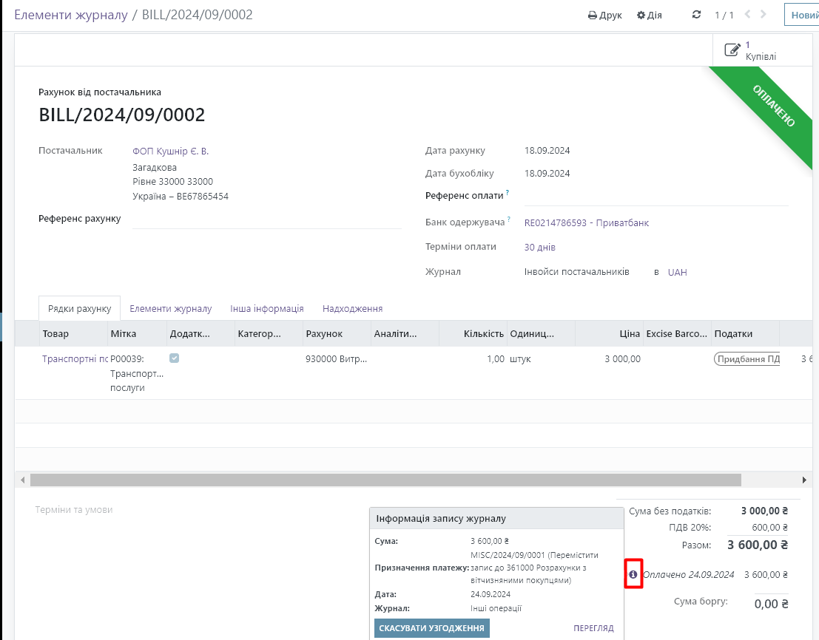Go to previous record arrow
Image resolution: width=819 pixels, height=640 pixels.
pyautogui.click(x=747, y=14)
